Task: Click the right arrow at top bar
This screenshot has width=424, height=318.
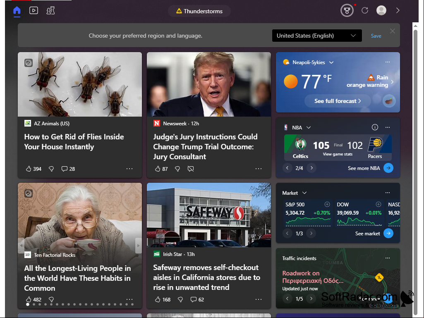Action: tap(398, 11)
